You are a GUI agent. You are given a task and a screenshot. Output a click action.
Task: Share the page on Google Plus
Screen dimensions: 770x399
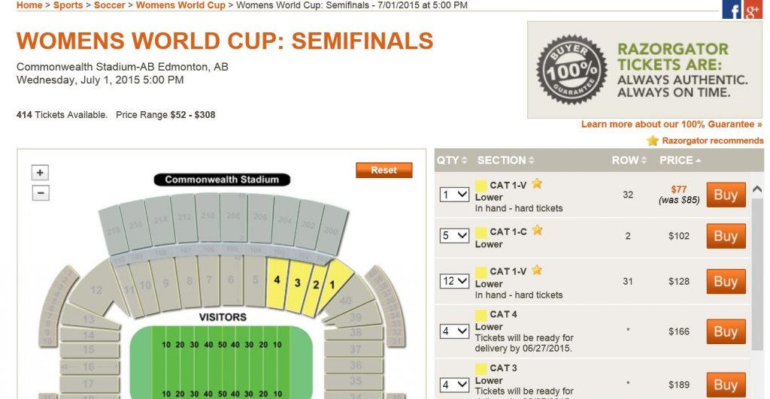click(753, 10)
